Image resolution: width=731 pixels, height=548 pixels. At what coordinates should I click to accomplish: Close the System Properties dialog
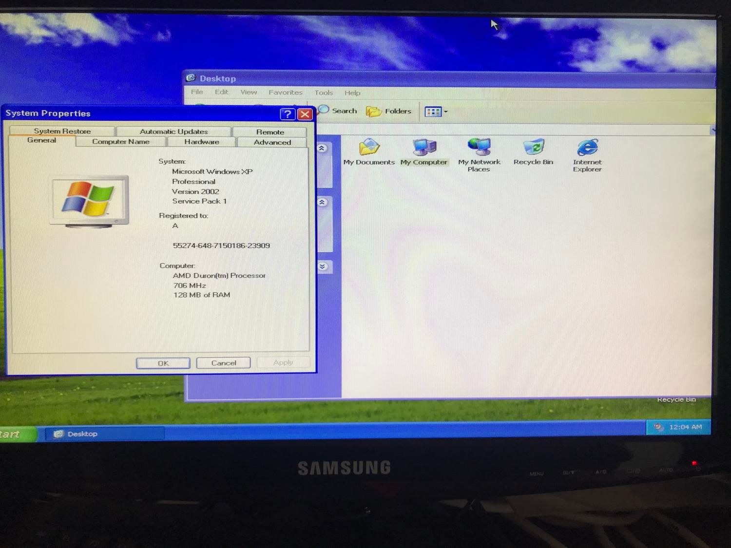305,114
